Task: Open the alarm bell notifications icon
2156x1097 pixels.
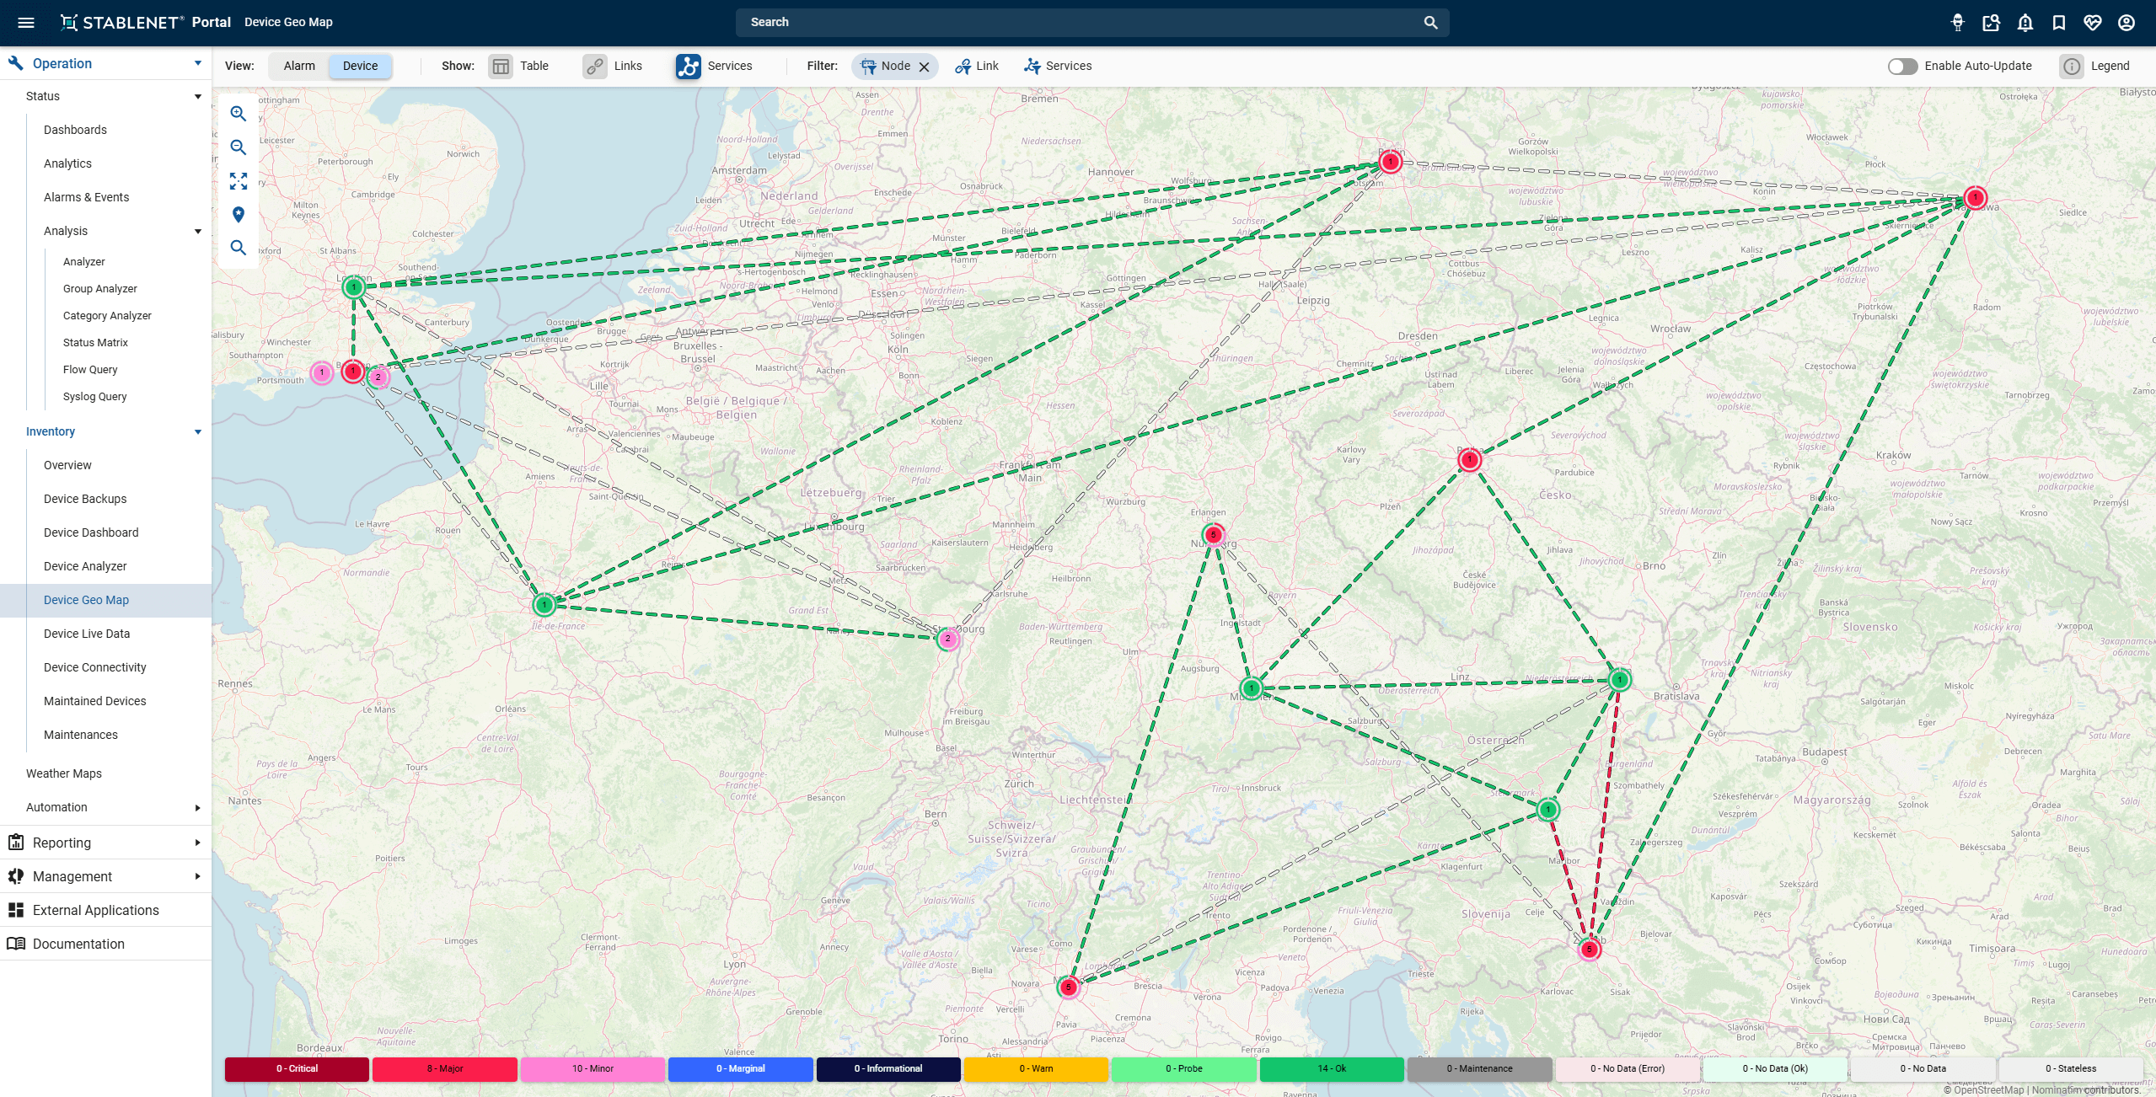Action: click(x=2025, y=23)
